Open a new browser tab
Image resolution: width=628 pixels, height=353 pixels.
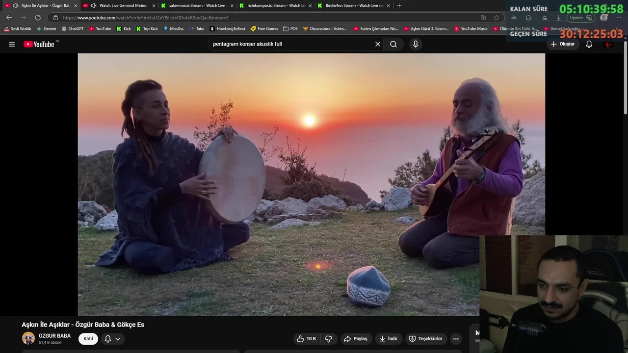[399, 5]
